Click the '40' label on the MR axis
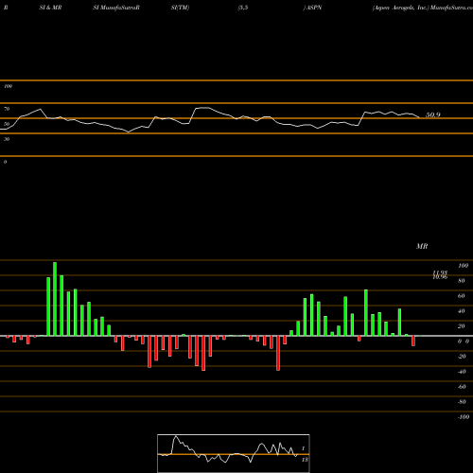 tap(462, 311)
